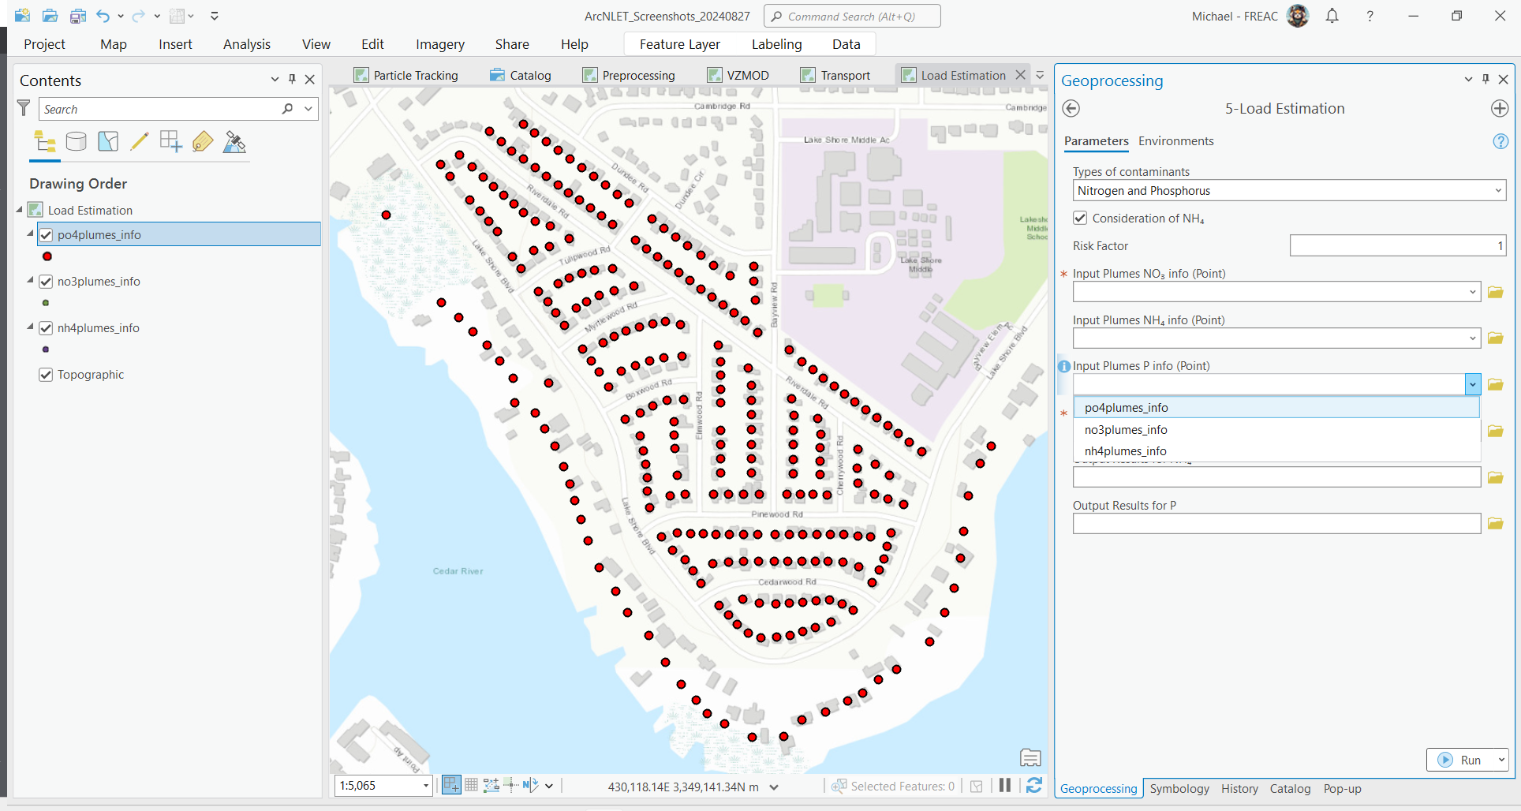Open Input Plumes NH₄ info dropdown
Image resolution: width=1521 pixels, height=811 pixels.
(1472, 338)
